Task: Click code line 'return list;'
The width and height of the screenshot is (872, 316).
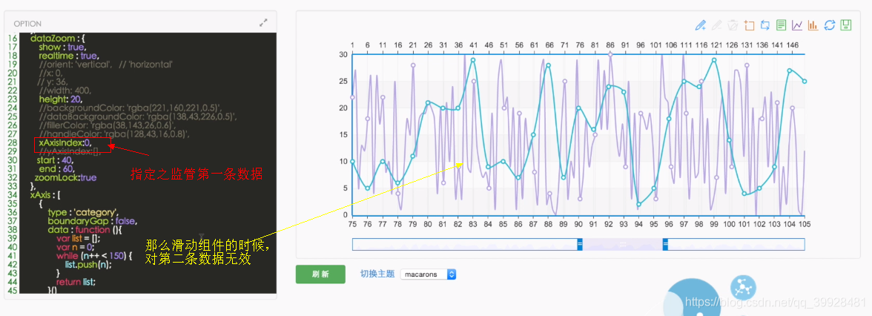Action: tap(76, 282)
